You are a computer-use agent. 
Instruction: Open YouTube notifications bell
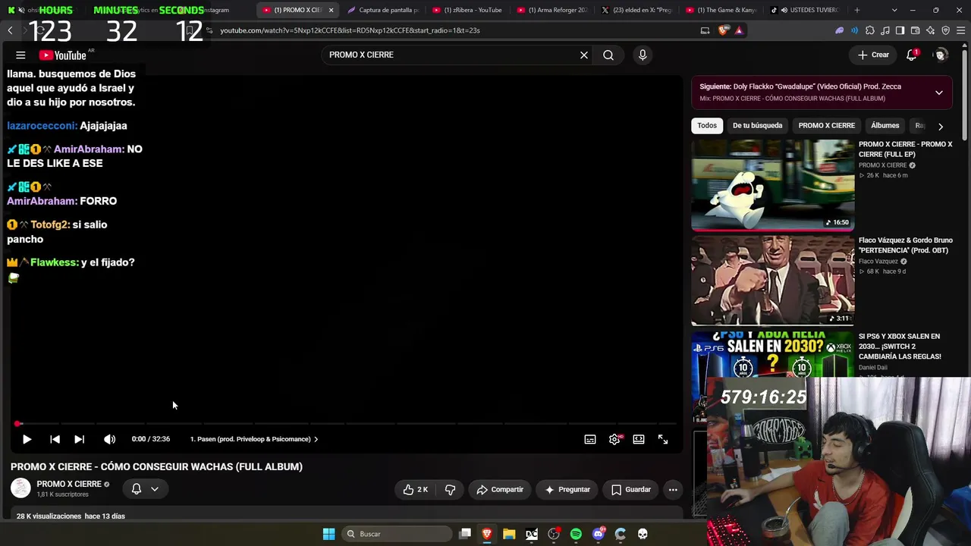coord(912,55)
